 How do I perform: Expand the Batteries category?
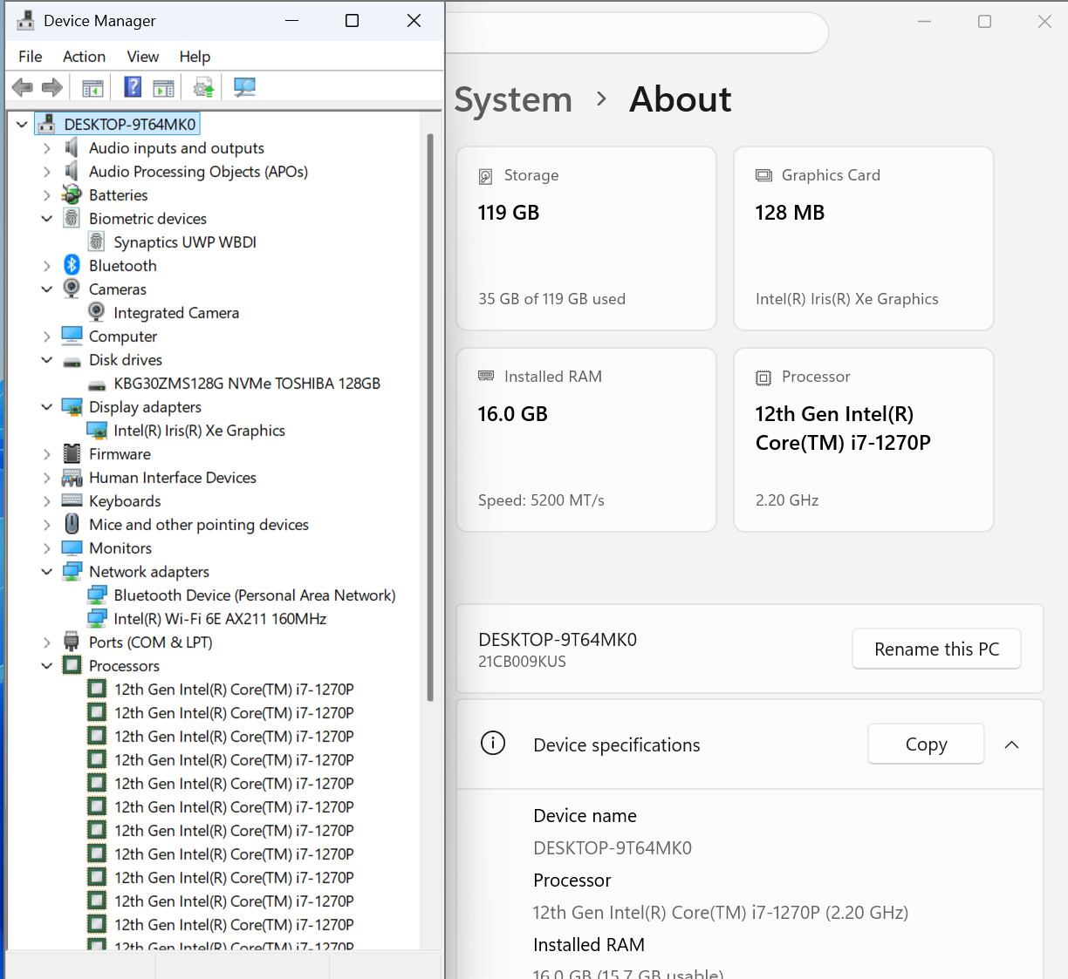point(47,195)
